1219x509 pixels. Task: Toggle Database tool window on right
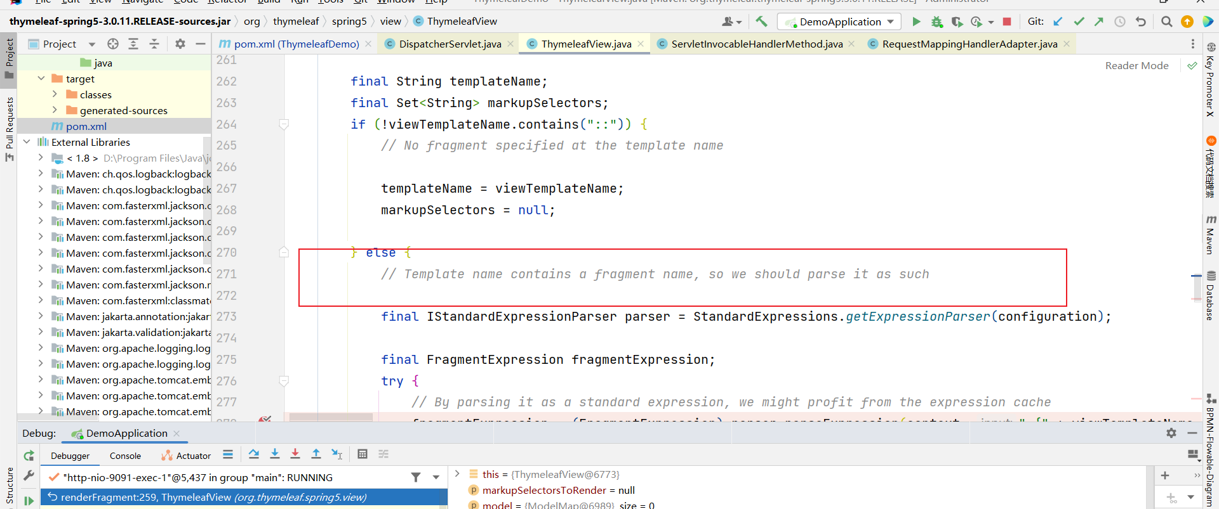1211,295
